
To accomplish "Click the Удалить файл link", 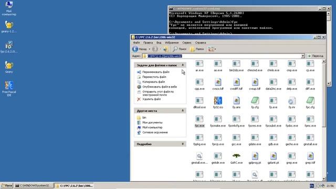I will point(152,99).
